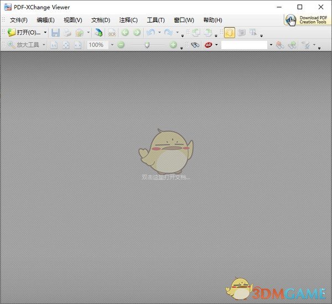Click the green back navigation arrow
This screenshot has height=304, width=332.
tap(125, 33)
